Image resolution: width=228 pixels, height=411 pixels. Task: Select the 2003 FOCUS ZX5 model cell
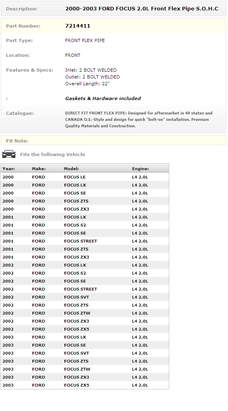(76, 385)
